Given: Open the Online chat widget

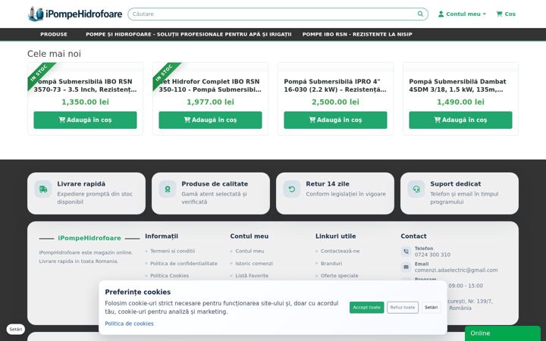Looking at the screenshot, I should pos(503,333).
